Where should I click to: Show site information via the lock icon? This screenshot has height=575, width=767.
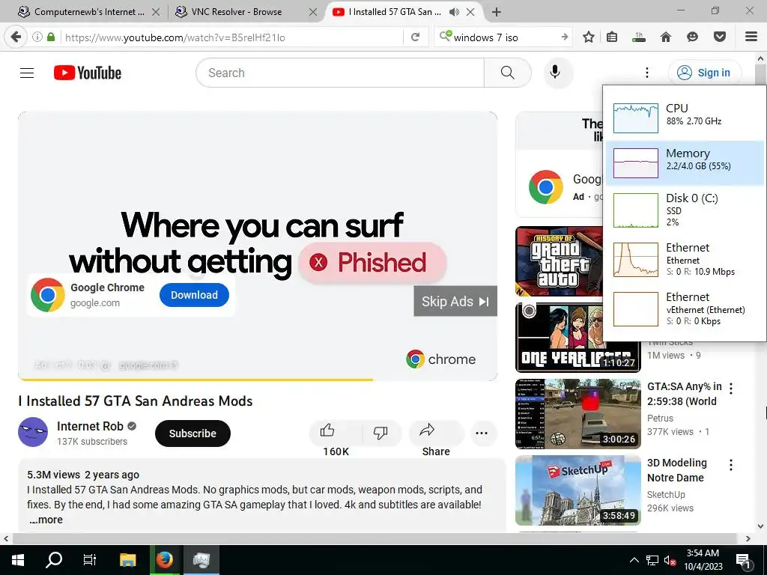tap(51, 37)
